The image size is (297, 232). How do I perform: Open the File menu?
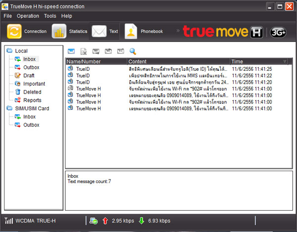tap(8, 16)
